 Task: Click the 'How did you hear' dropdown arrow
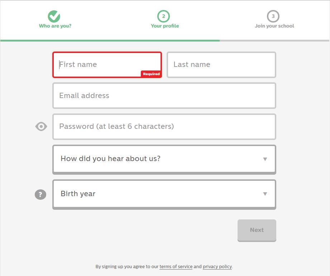[265, 159]
